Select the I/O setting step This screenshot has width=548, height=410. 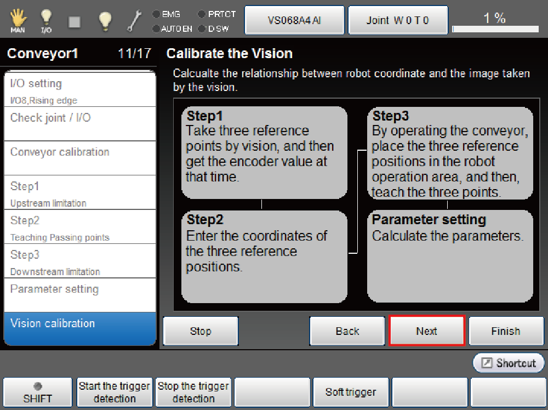click(80, 89)
